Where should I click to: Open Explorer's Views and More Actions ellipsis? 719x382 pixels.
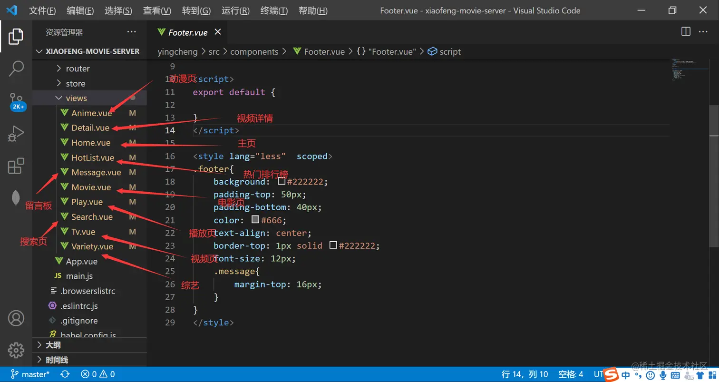(x=132, y=32)
